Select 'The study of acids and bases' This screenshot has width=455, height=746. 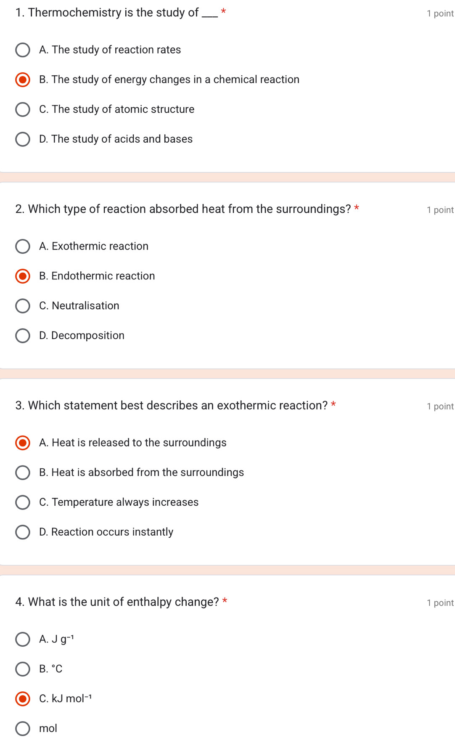coord(23,139)
